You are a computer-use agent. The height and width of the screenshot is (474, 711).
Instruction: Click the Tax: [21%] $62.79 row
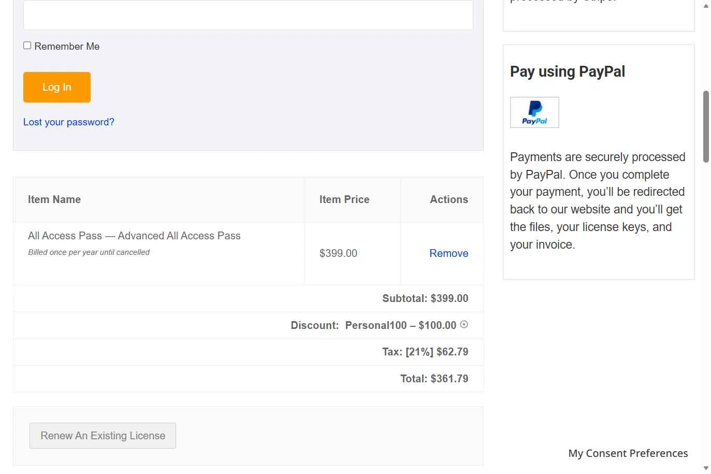pyautogui.click(x=248, y=352)
